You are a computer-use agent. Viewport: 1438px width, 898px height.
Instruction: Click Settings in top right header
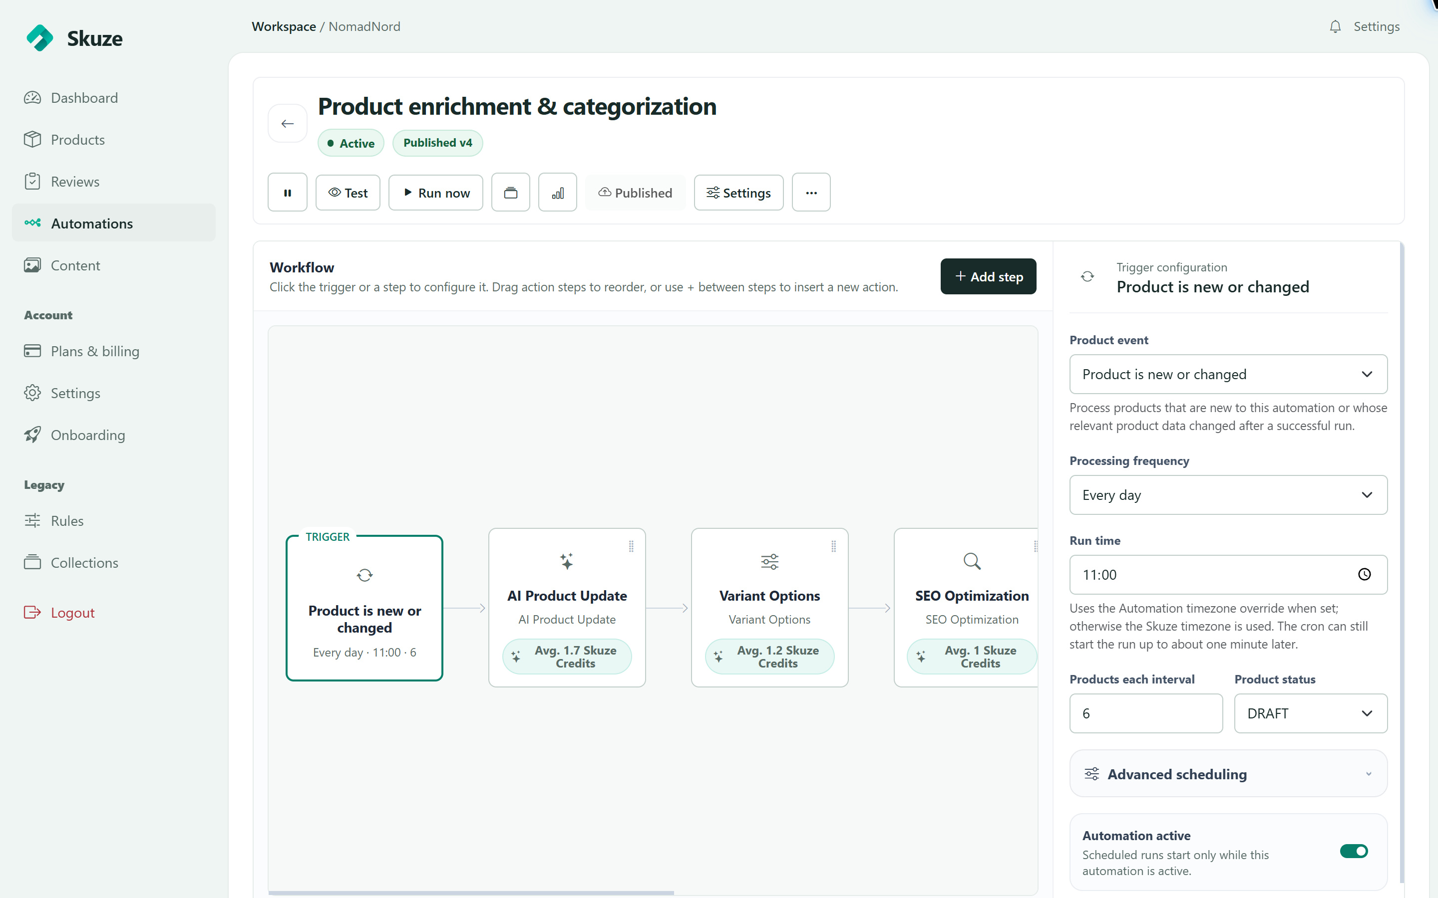[1376, 27]
